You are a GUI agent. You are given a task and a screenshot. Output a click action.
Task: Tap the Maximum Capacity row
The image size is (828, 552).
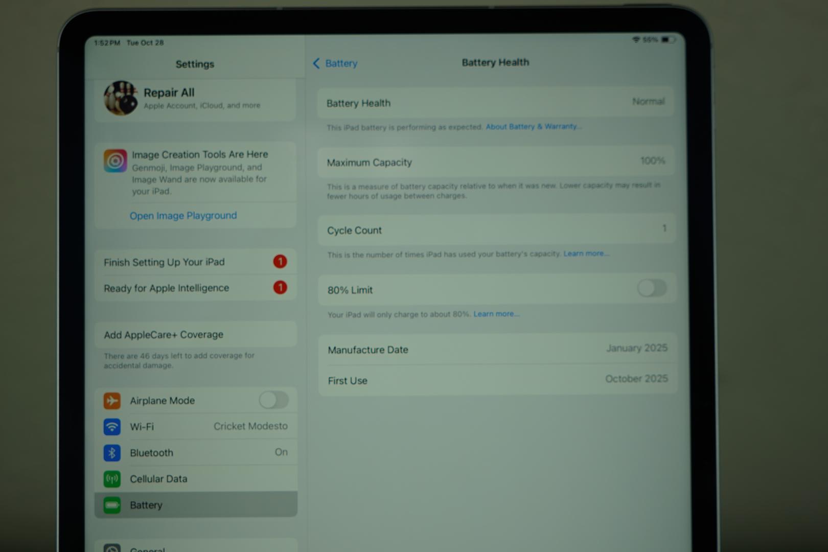pos(496,162)
